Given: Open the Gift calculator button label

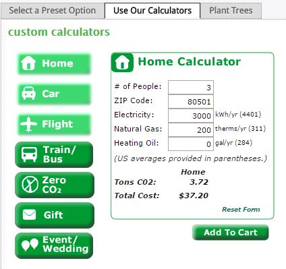Looking at the screenshot, I should 53,215.
